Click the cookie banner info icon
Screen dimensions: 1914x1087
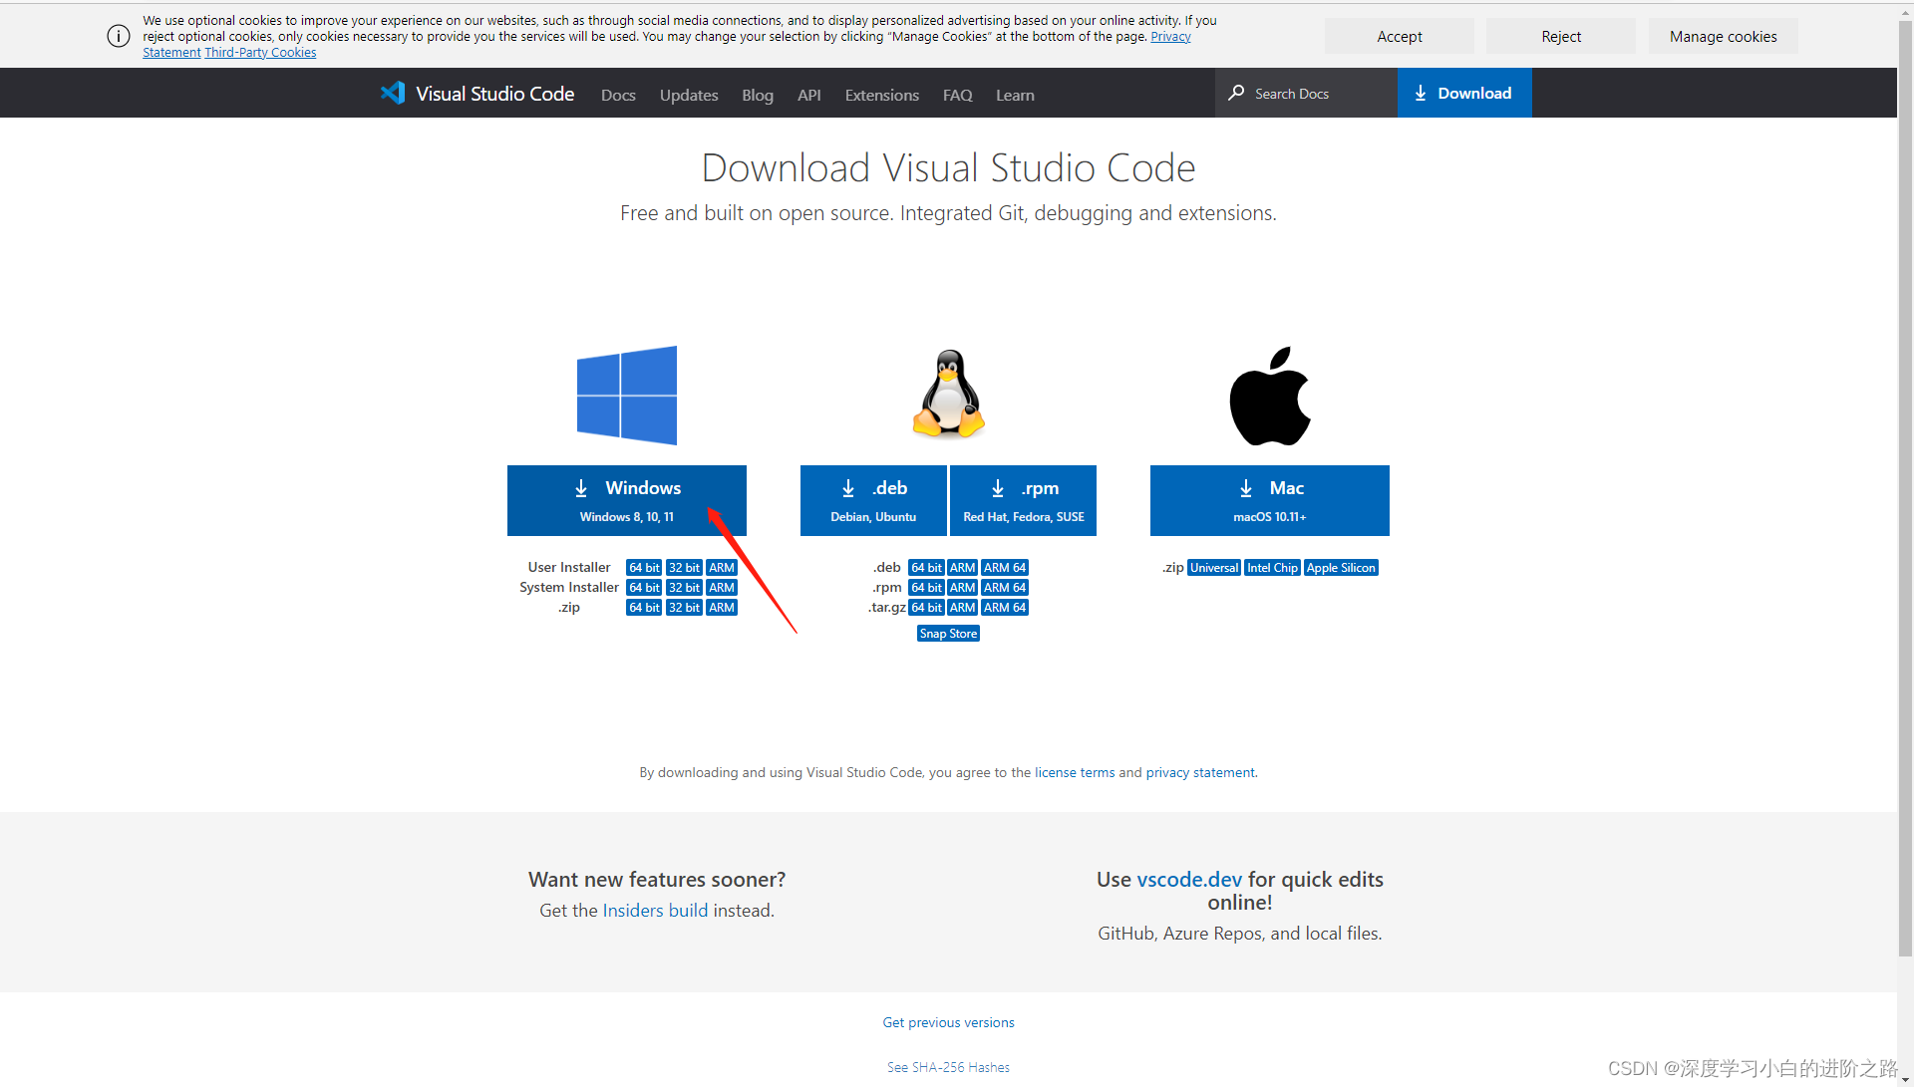(119, 36)
